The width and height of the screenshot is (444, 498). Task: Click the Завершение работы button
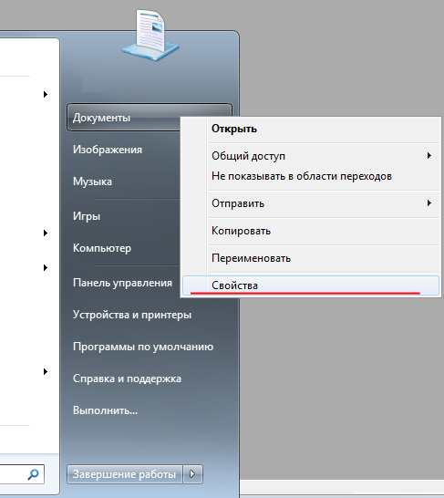(x=124, y=474)
